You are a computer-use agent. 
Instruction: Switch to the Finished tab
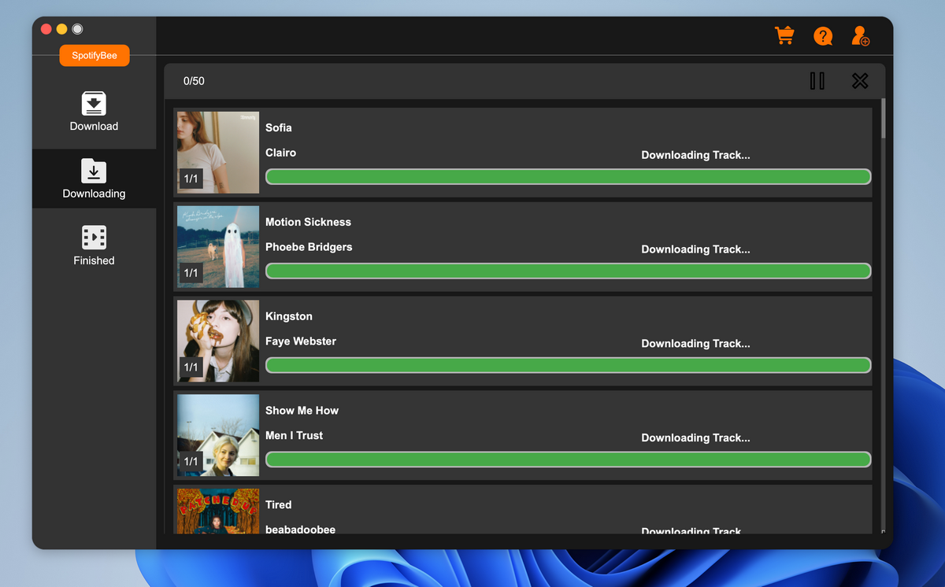point(94,246)
